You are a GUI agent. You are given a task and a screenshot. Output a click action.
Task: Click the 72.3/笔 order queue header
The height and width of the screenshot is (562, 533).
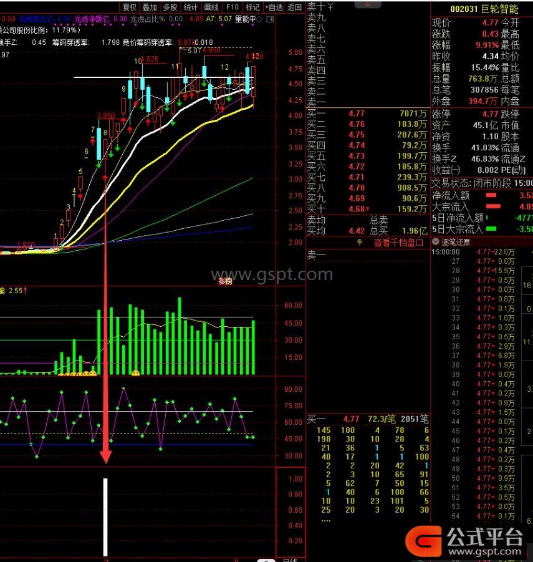pyautogui.click(x=382, y=419)
